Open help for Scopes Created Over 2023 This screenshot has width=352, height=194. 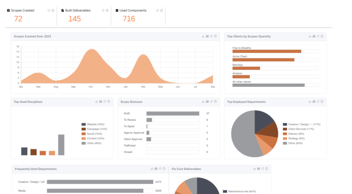click(x=215, y=36)
